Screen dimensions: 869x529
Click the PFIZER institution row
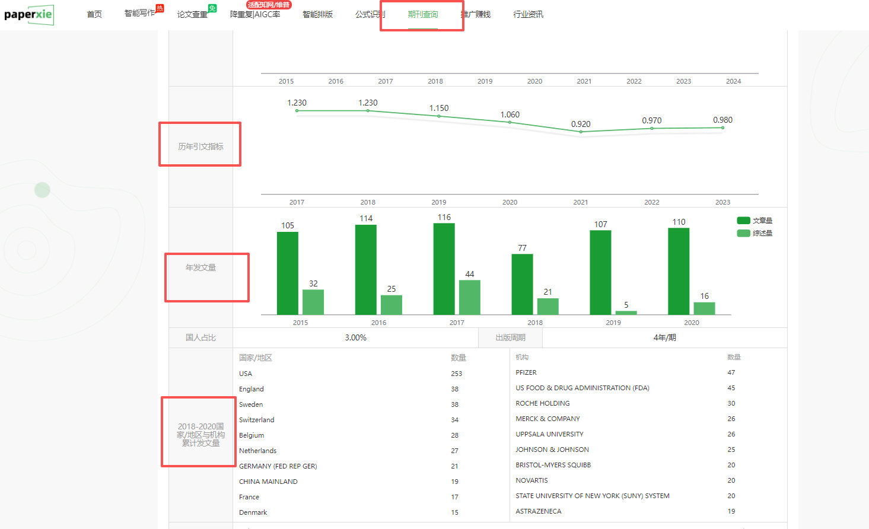tap(526, 372)
